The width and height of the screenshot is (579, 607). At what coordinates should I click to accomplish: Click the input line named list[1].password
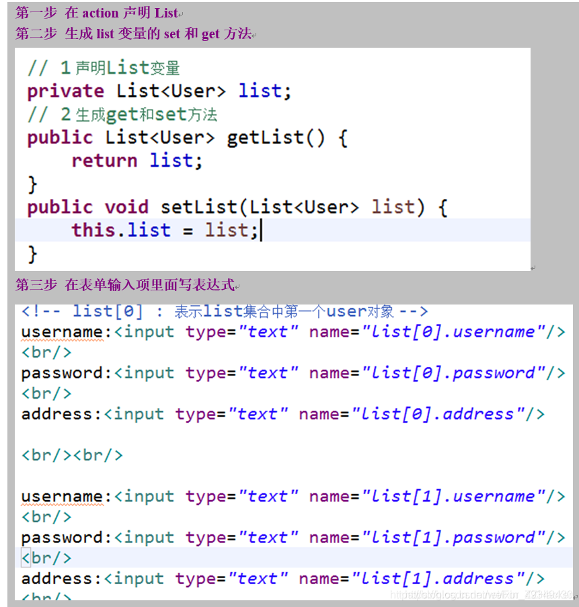tap(293, 537)
